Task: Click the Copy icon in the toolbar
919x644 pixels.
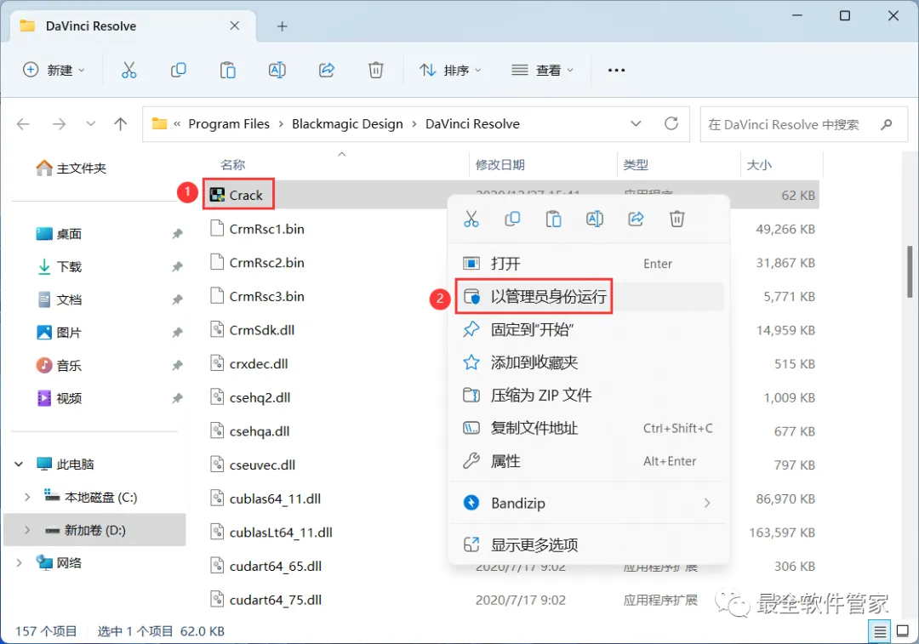Action: pos(178,71)
